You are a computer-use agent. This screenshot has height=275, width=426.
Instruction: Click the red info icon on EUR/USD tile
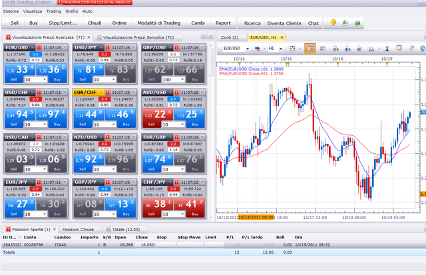tap(39, 47)
